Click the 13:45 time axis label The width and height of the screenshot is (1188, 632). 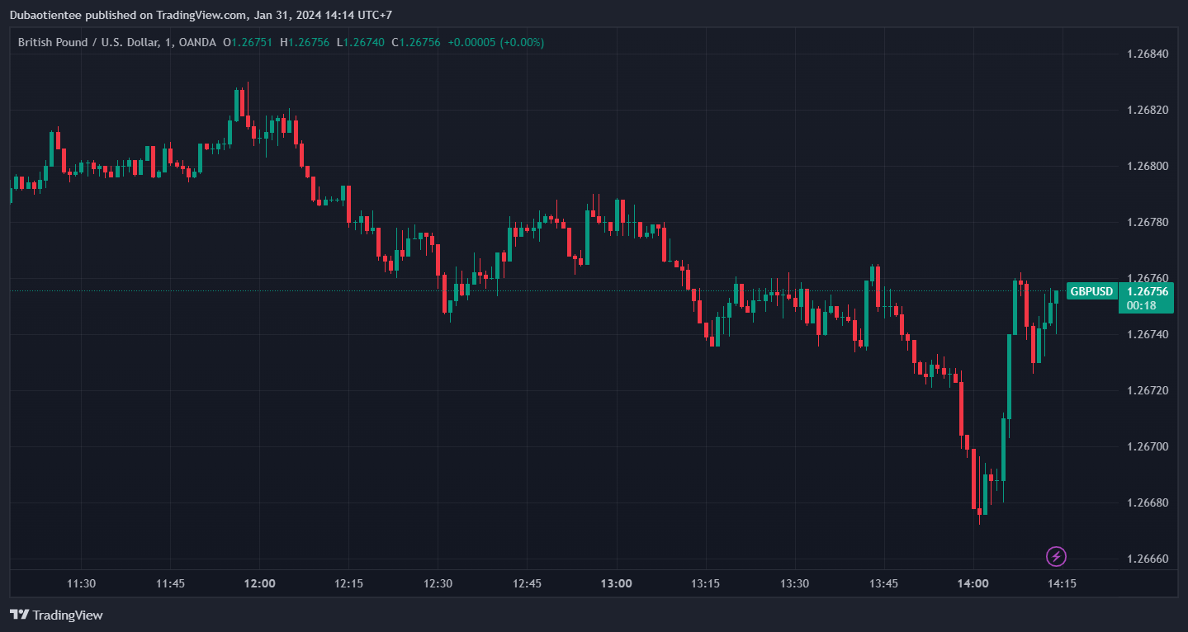883,583
